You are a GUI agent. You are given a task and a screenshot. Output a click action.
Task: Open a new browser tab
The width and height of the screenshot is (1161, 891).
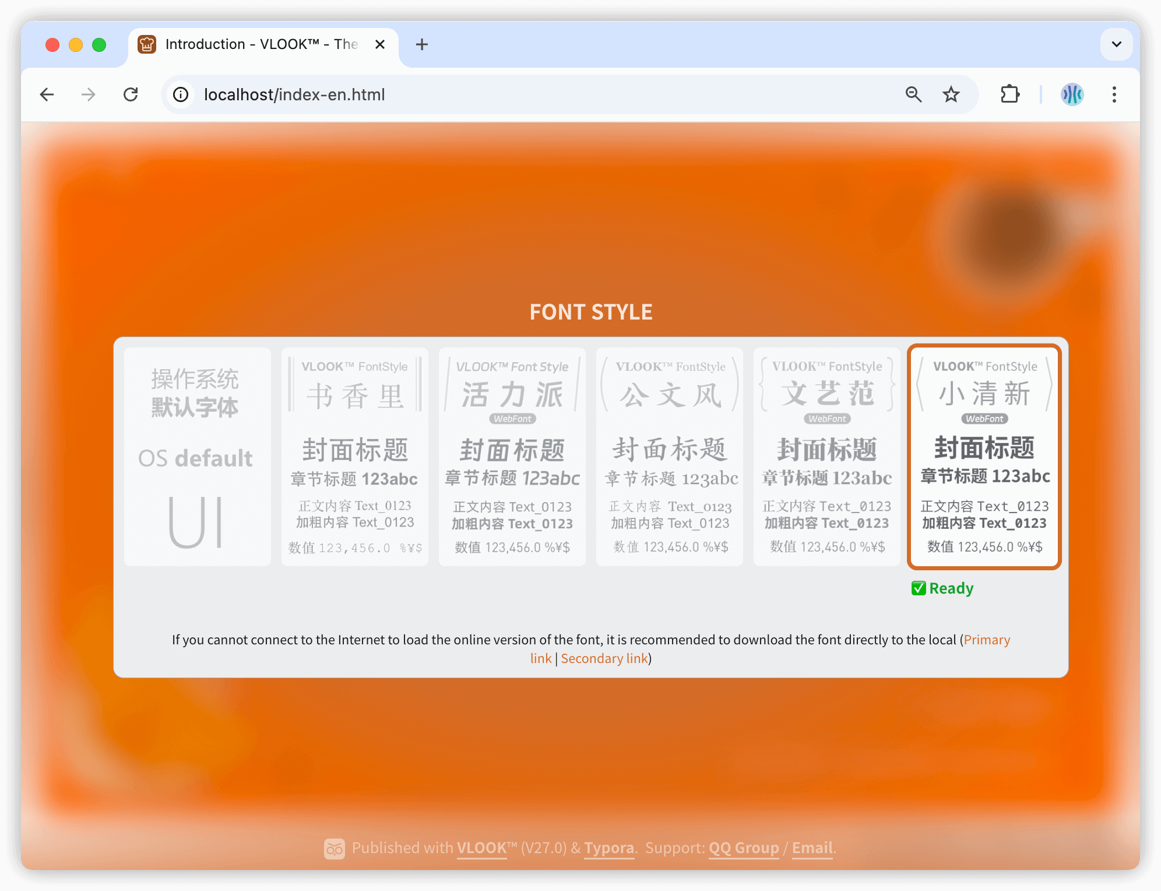point(422,44)
